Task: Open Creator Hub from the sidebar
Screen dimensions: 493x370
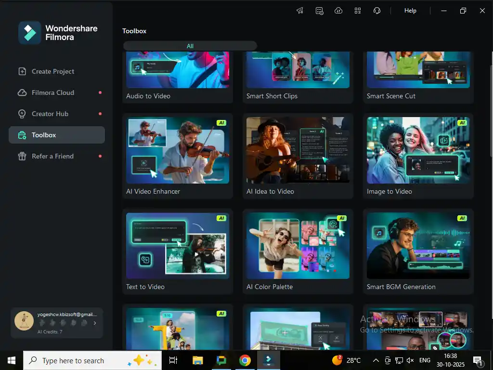Action: point(50,114)
